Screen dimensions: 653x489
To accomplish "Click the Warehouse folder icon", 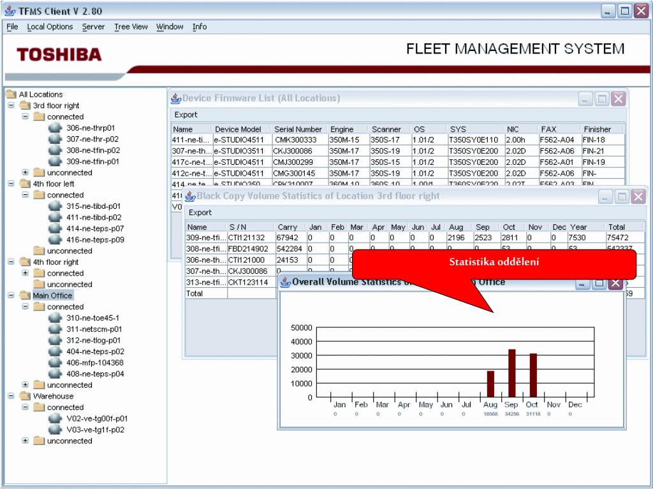I will [25, 396].
